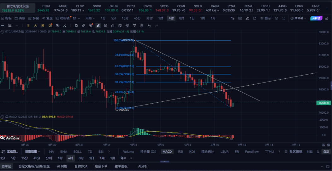Select the 1日 timeframe in top toolbar

(192, 18)
